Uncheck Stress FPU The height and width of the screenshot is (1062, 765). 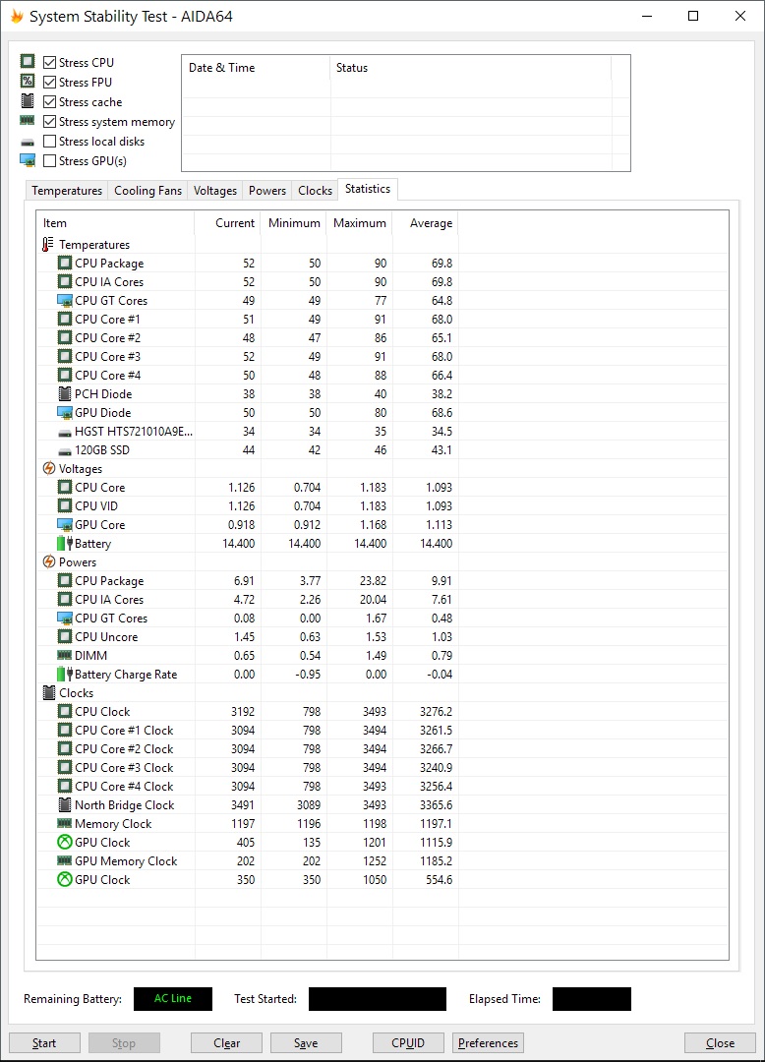[x=49, y=82]
